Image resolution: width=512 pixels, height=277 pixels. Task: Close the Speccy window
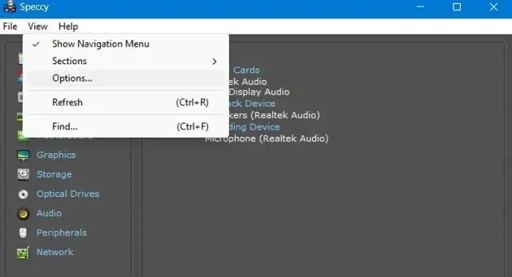click(x=494, y=7)
